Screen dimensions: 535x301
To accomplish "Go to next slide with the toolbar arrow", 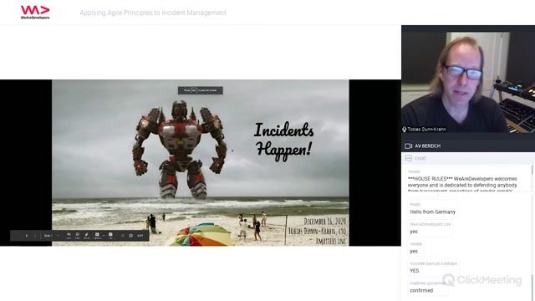I will [35, 236].
